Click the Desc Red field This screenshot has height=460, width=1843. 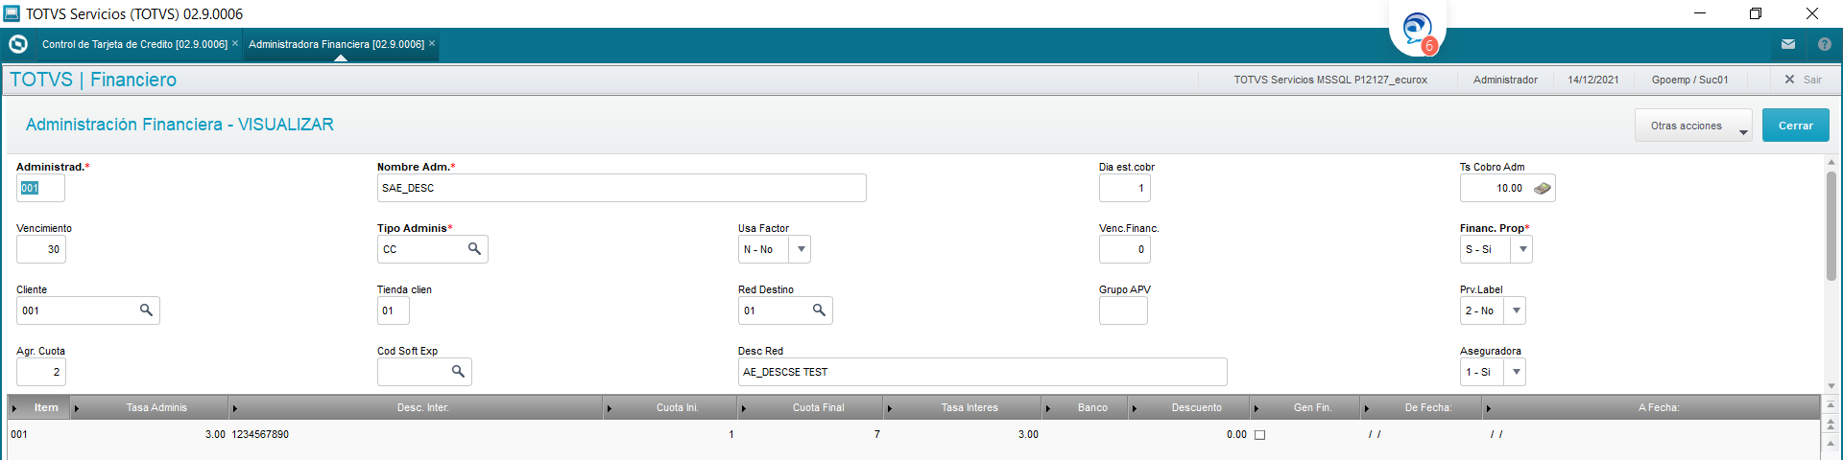982,372
